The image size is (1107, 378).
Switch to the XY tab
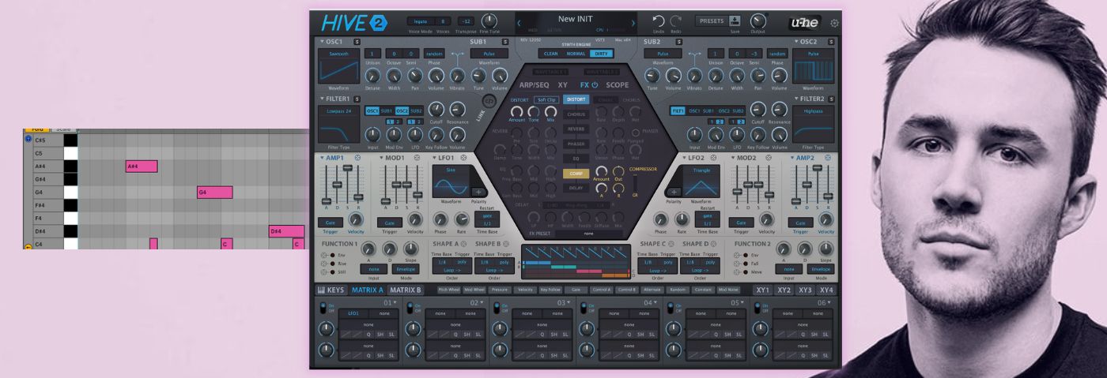point(563,85)
